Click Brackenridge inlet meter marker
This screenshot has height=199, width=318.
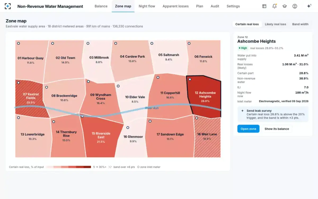point(47,87)
